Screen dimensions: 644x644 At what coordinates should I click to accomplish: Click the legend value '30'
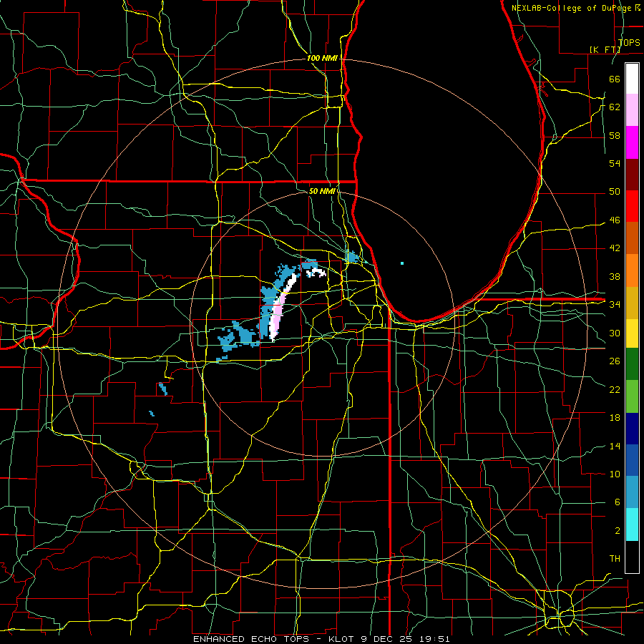(x=615, y=333)
